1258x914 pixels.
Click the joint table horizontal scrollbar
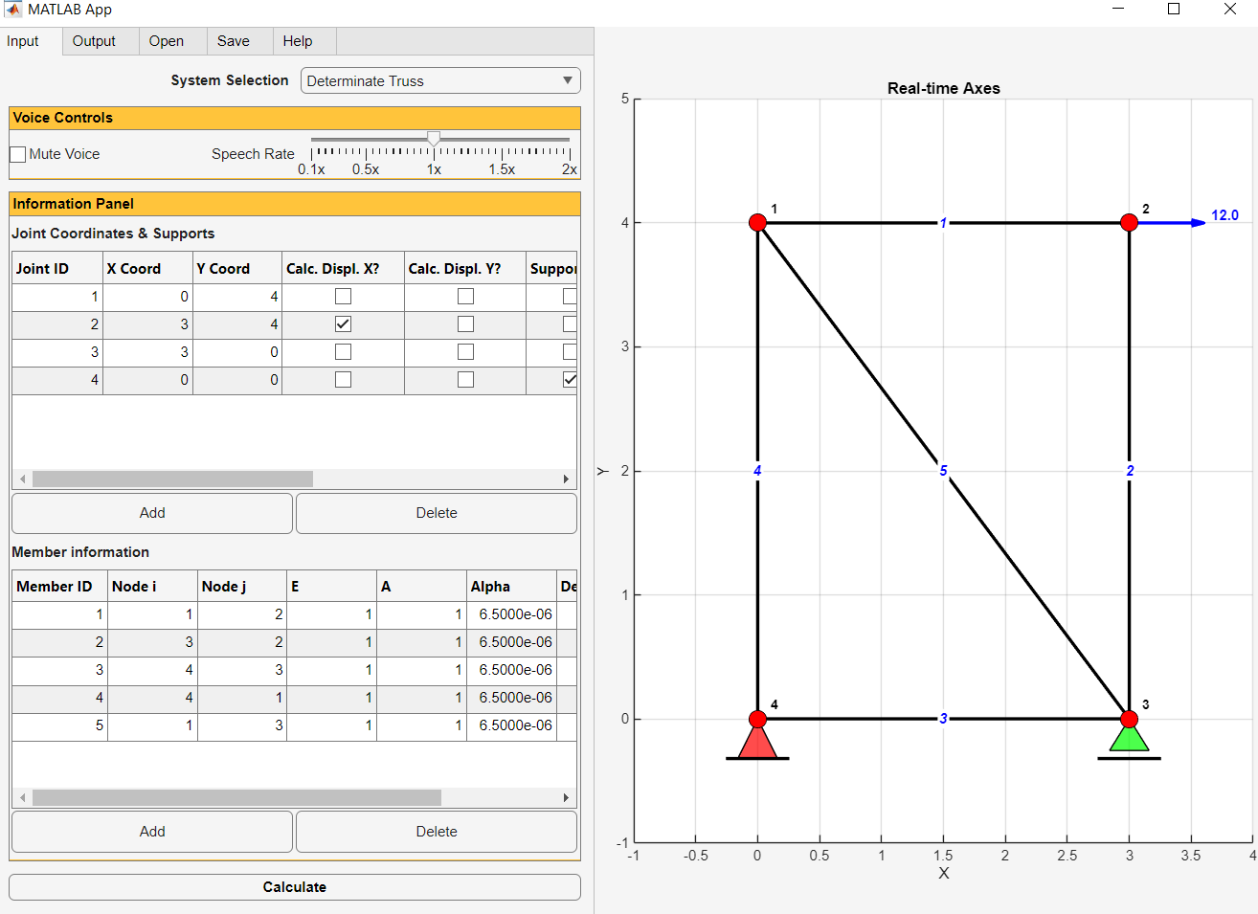172,479
